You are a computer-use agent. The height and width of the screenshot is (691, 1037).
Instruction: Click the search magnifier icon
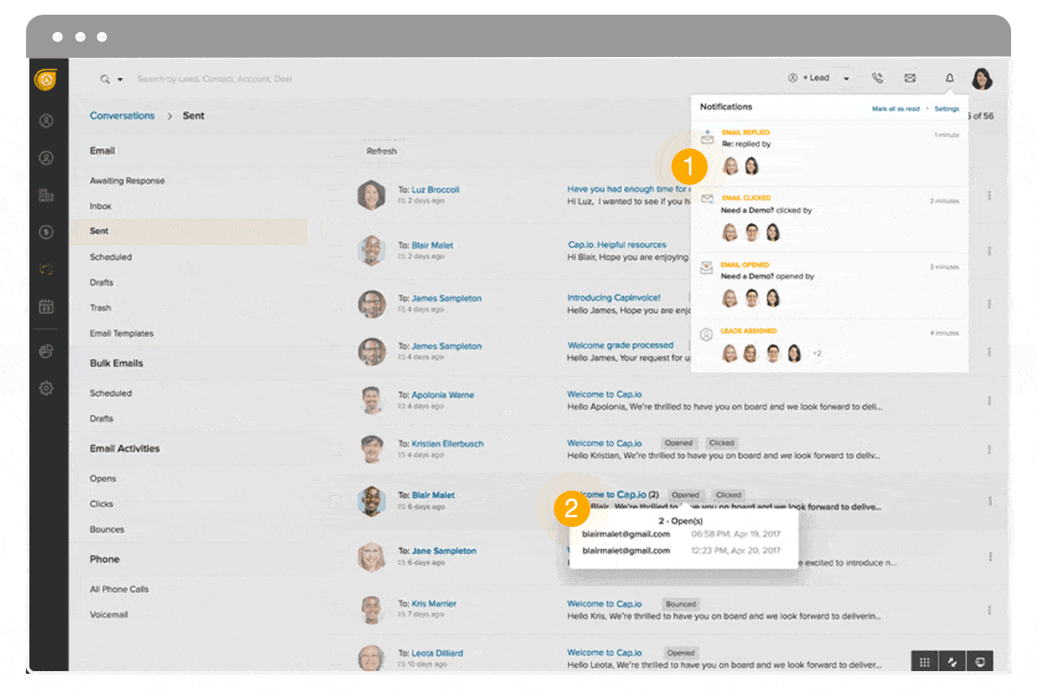pos(105,79)
